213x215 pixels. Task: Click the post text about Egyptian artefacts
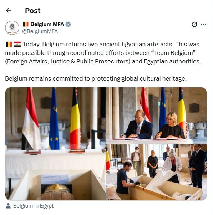[103, 53]
